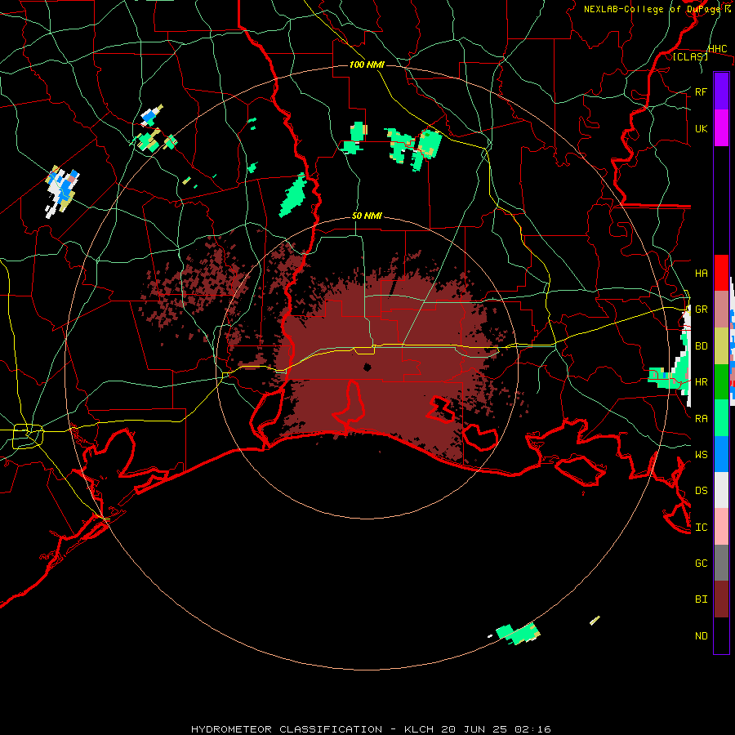
Task: Click the 'HHC' product code text
Action: (718, 49)
